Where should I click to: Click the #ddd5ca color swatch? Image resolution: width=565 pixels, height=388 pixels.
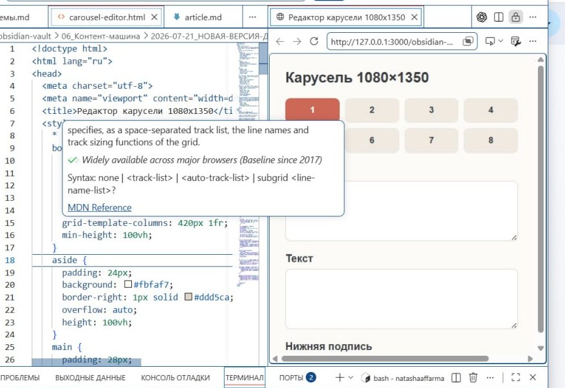coord(188,297)
